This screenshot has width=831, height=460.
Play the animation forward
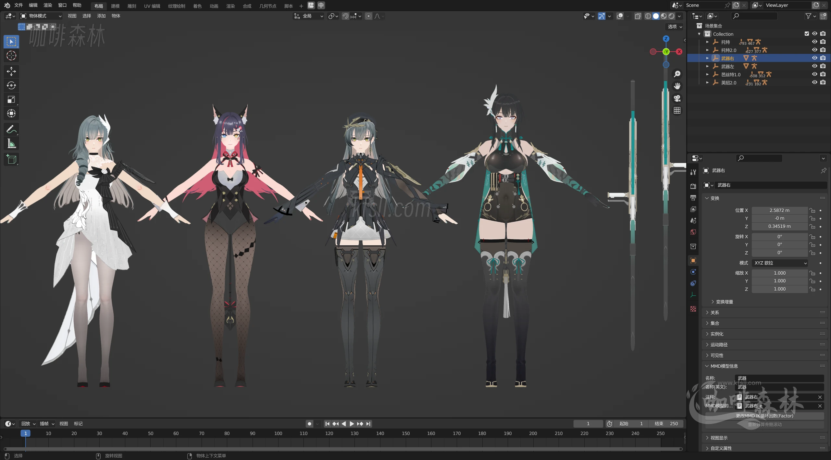(352, 424)
